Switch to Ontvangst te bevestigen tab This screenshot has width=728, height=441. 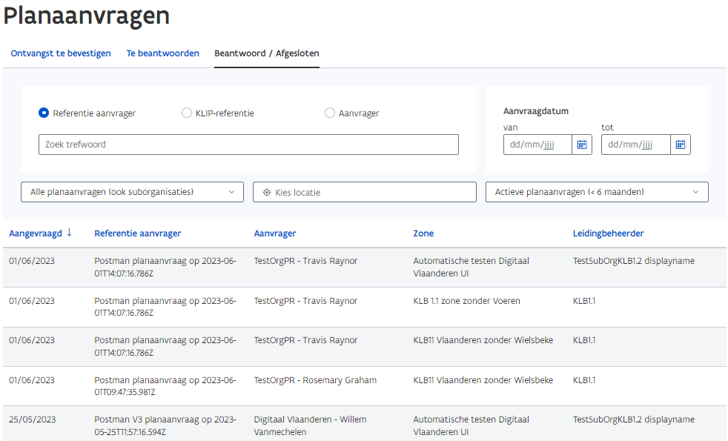[61, 53]
